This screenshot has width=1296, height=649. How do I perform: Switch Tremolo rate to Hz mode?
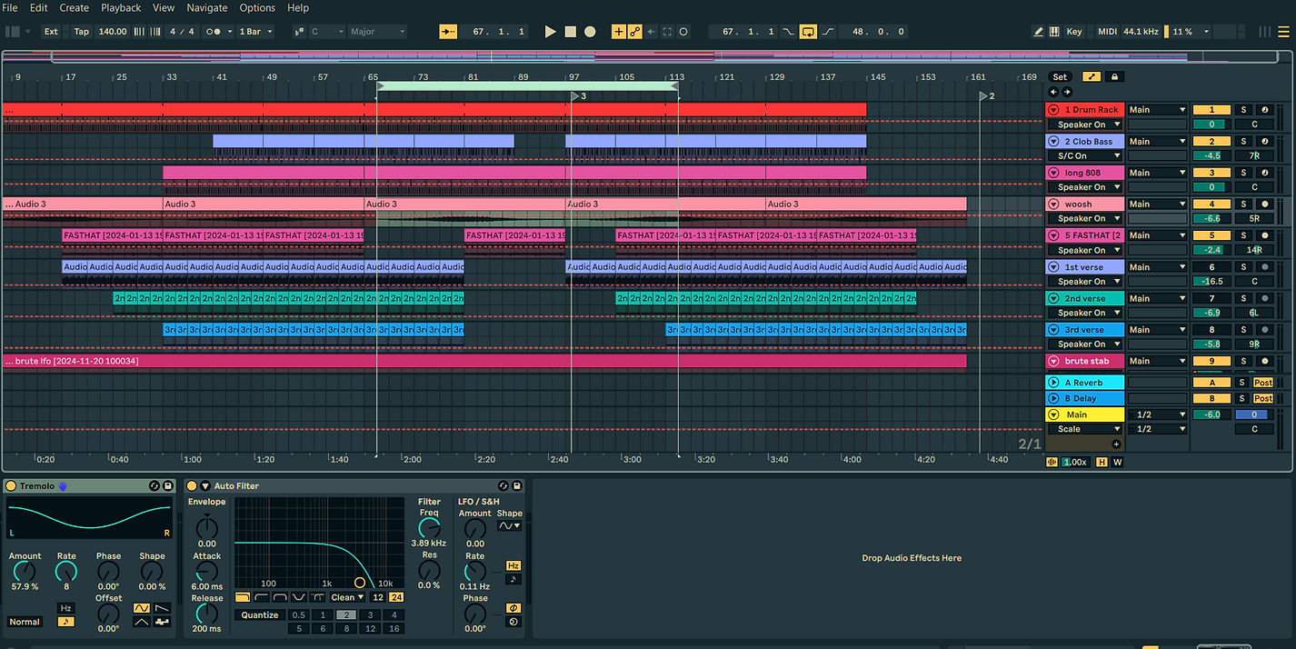coord(65,608)
